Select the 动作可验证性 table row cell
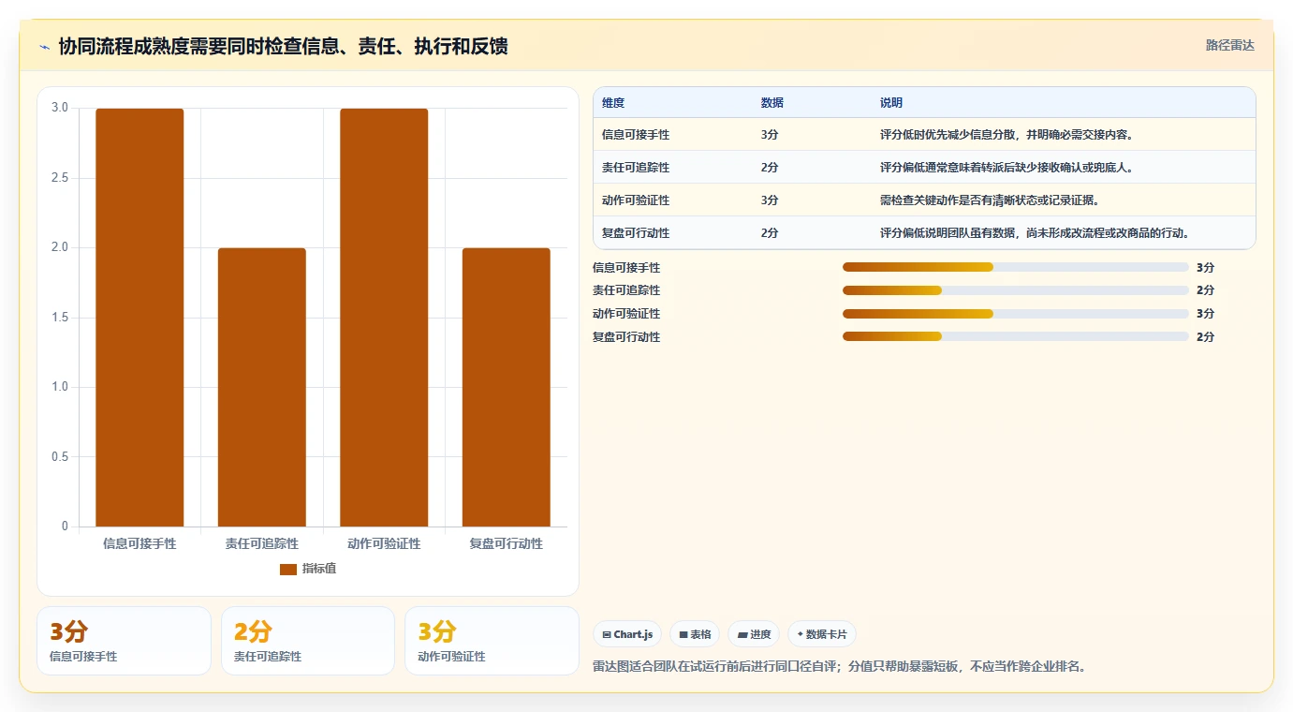The width and height of the screenshot is (1293, 712). 636,200
